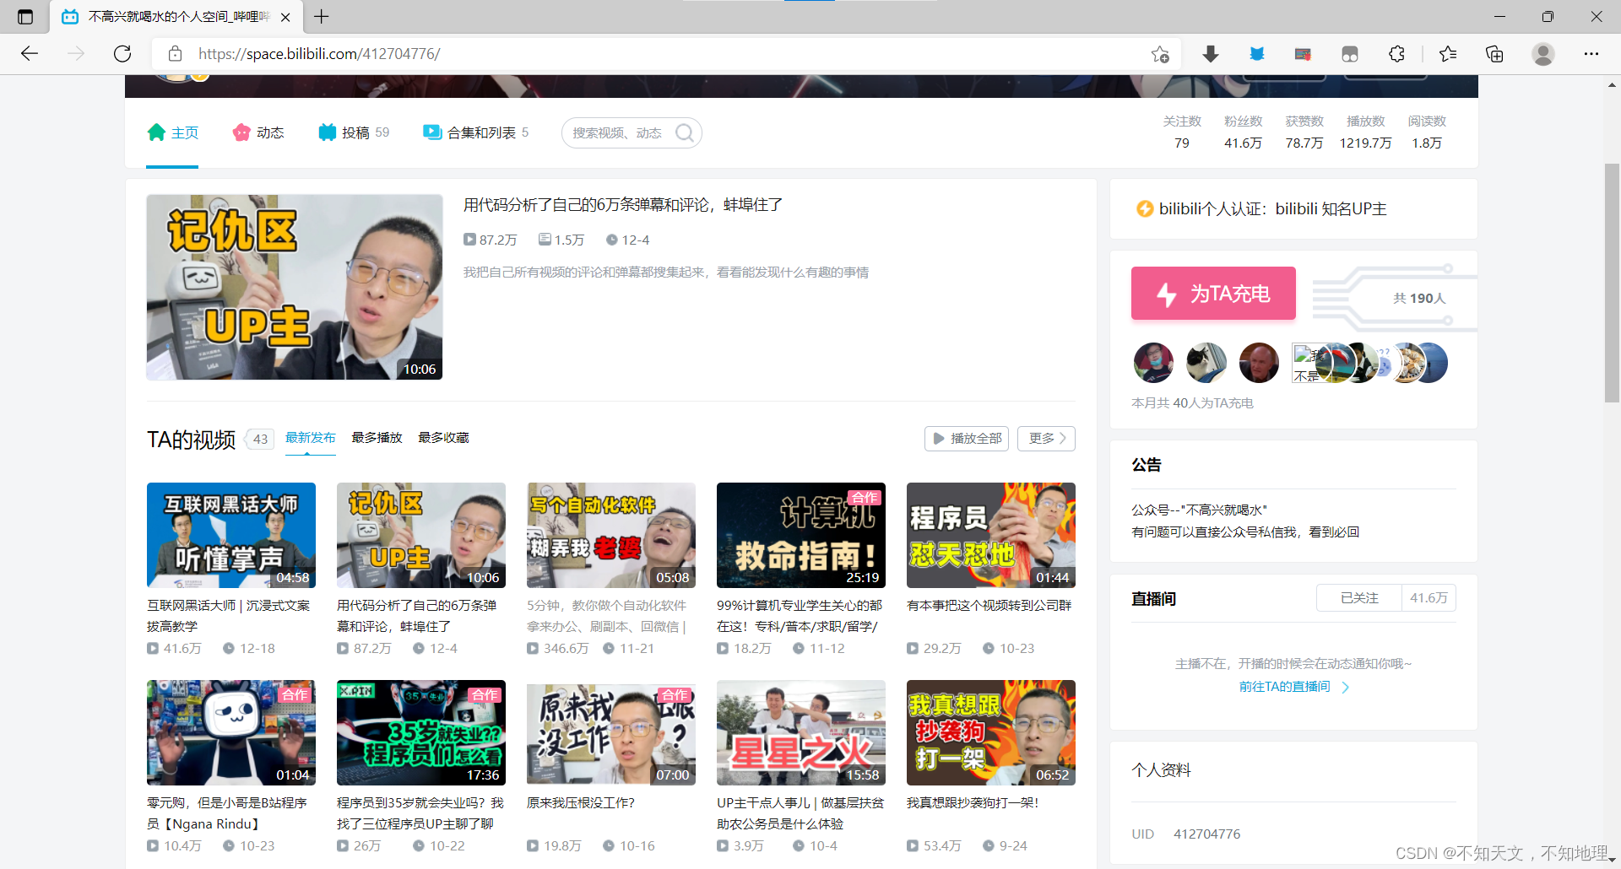Click the UID value 412704776

1206,834
